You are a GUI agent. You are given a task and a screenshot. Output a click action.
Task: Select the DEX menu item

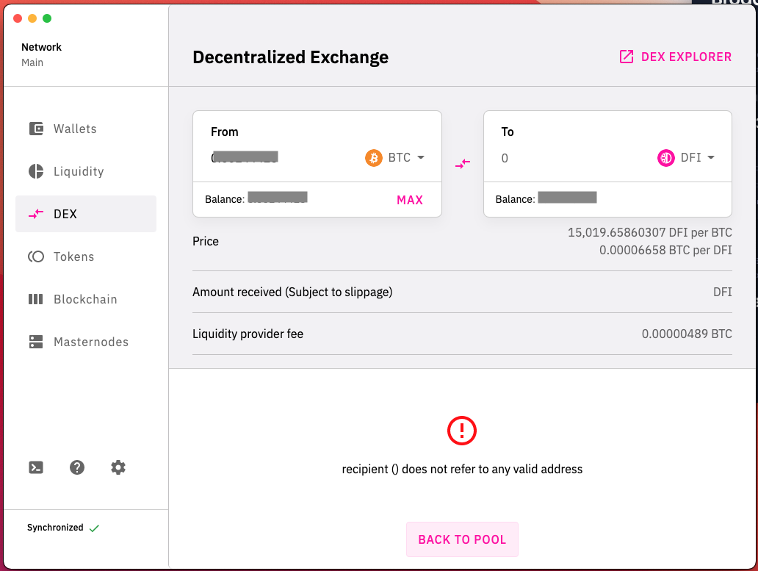tap(85, 214)
